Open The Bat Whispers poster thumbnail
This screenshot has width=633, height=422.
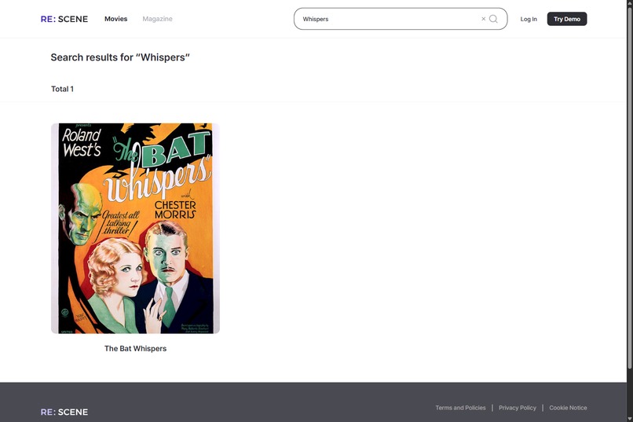[135, 229]
